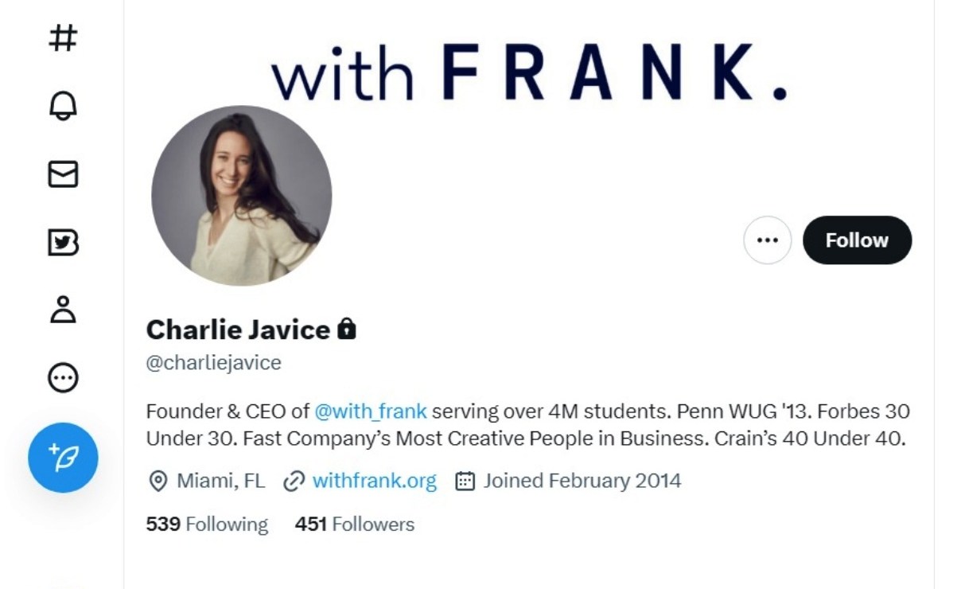View the 451 Followers list
The width and height of the screenshot is (961, 589).
(355, 524)
